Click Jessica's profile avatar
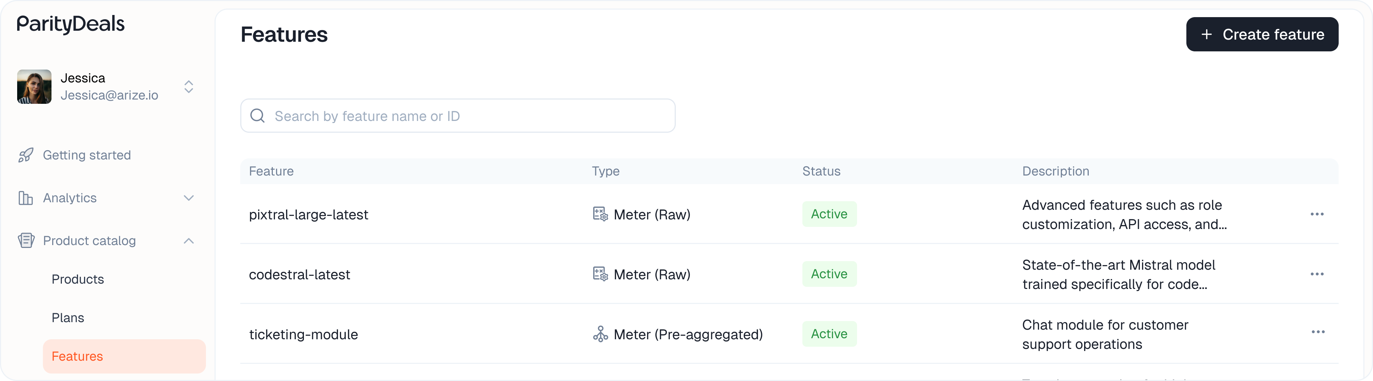 point(35,87)
